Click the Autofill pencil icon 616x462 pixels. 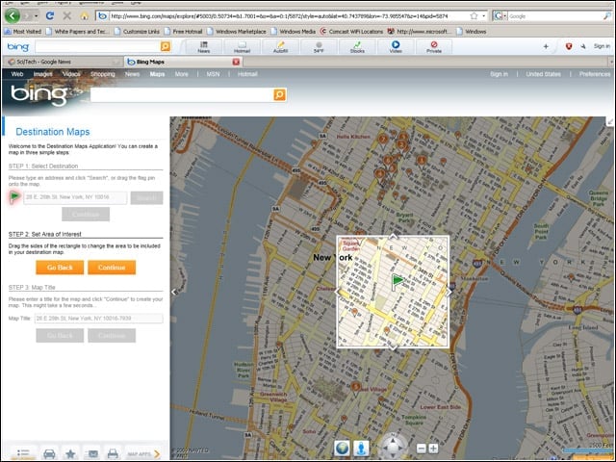[x=280, y=47]
